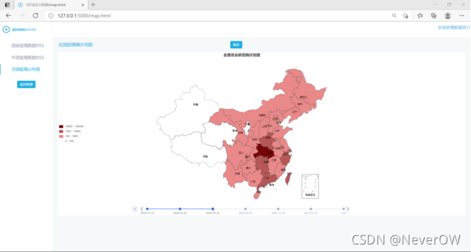The height and width of the screenshot is (252, 471).
Task: Reload the page with the browser refresh icon
Action: (35, 16)
